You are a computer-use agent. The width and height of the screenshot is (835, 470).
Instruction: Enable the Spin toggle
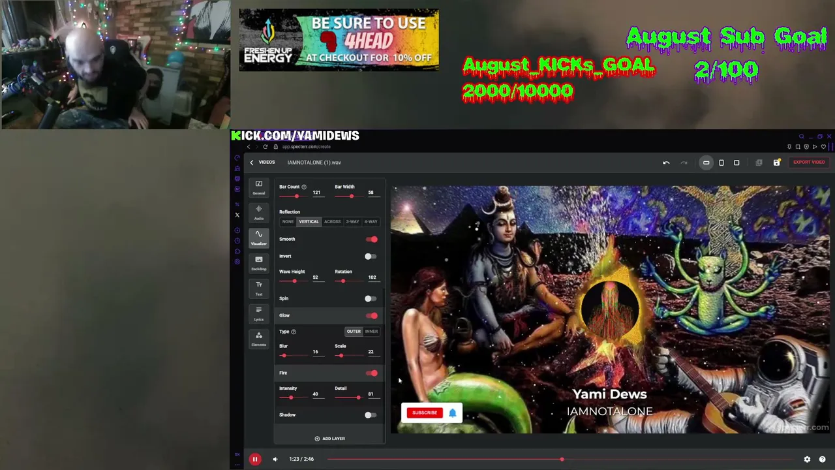pyautogui.click(x=371, y=299)
